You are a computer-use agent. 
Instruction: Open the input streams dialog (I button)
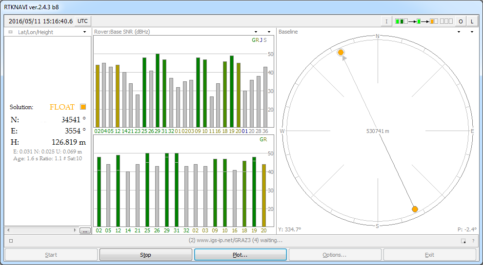click(386, 21)
